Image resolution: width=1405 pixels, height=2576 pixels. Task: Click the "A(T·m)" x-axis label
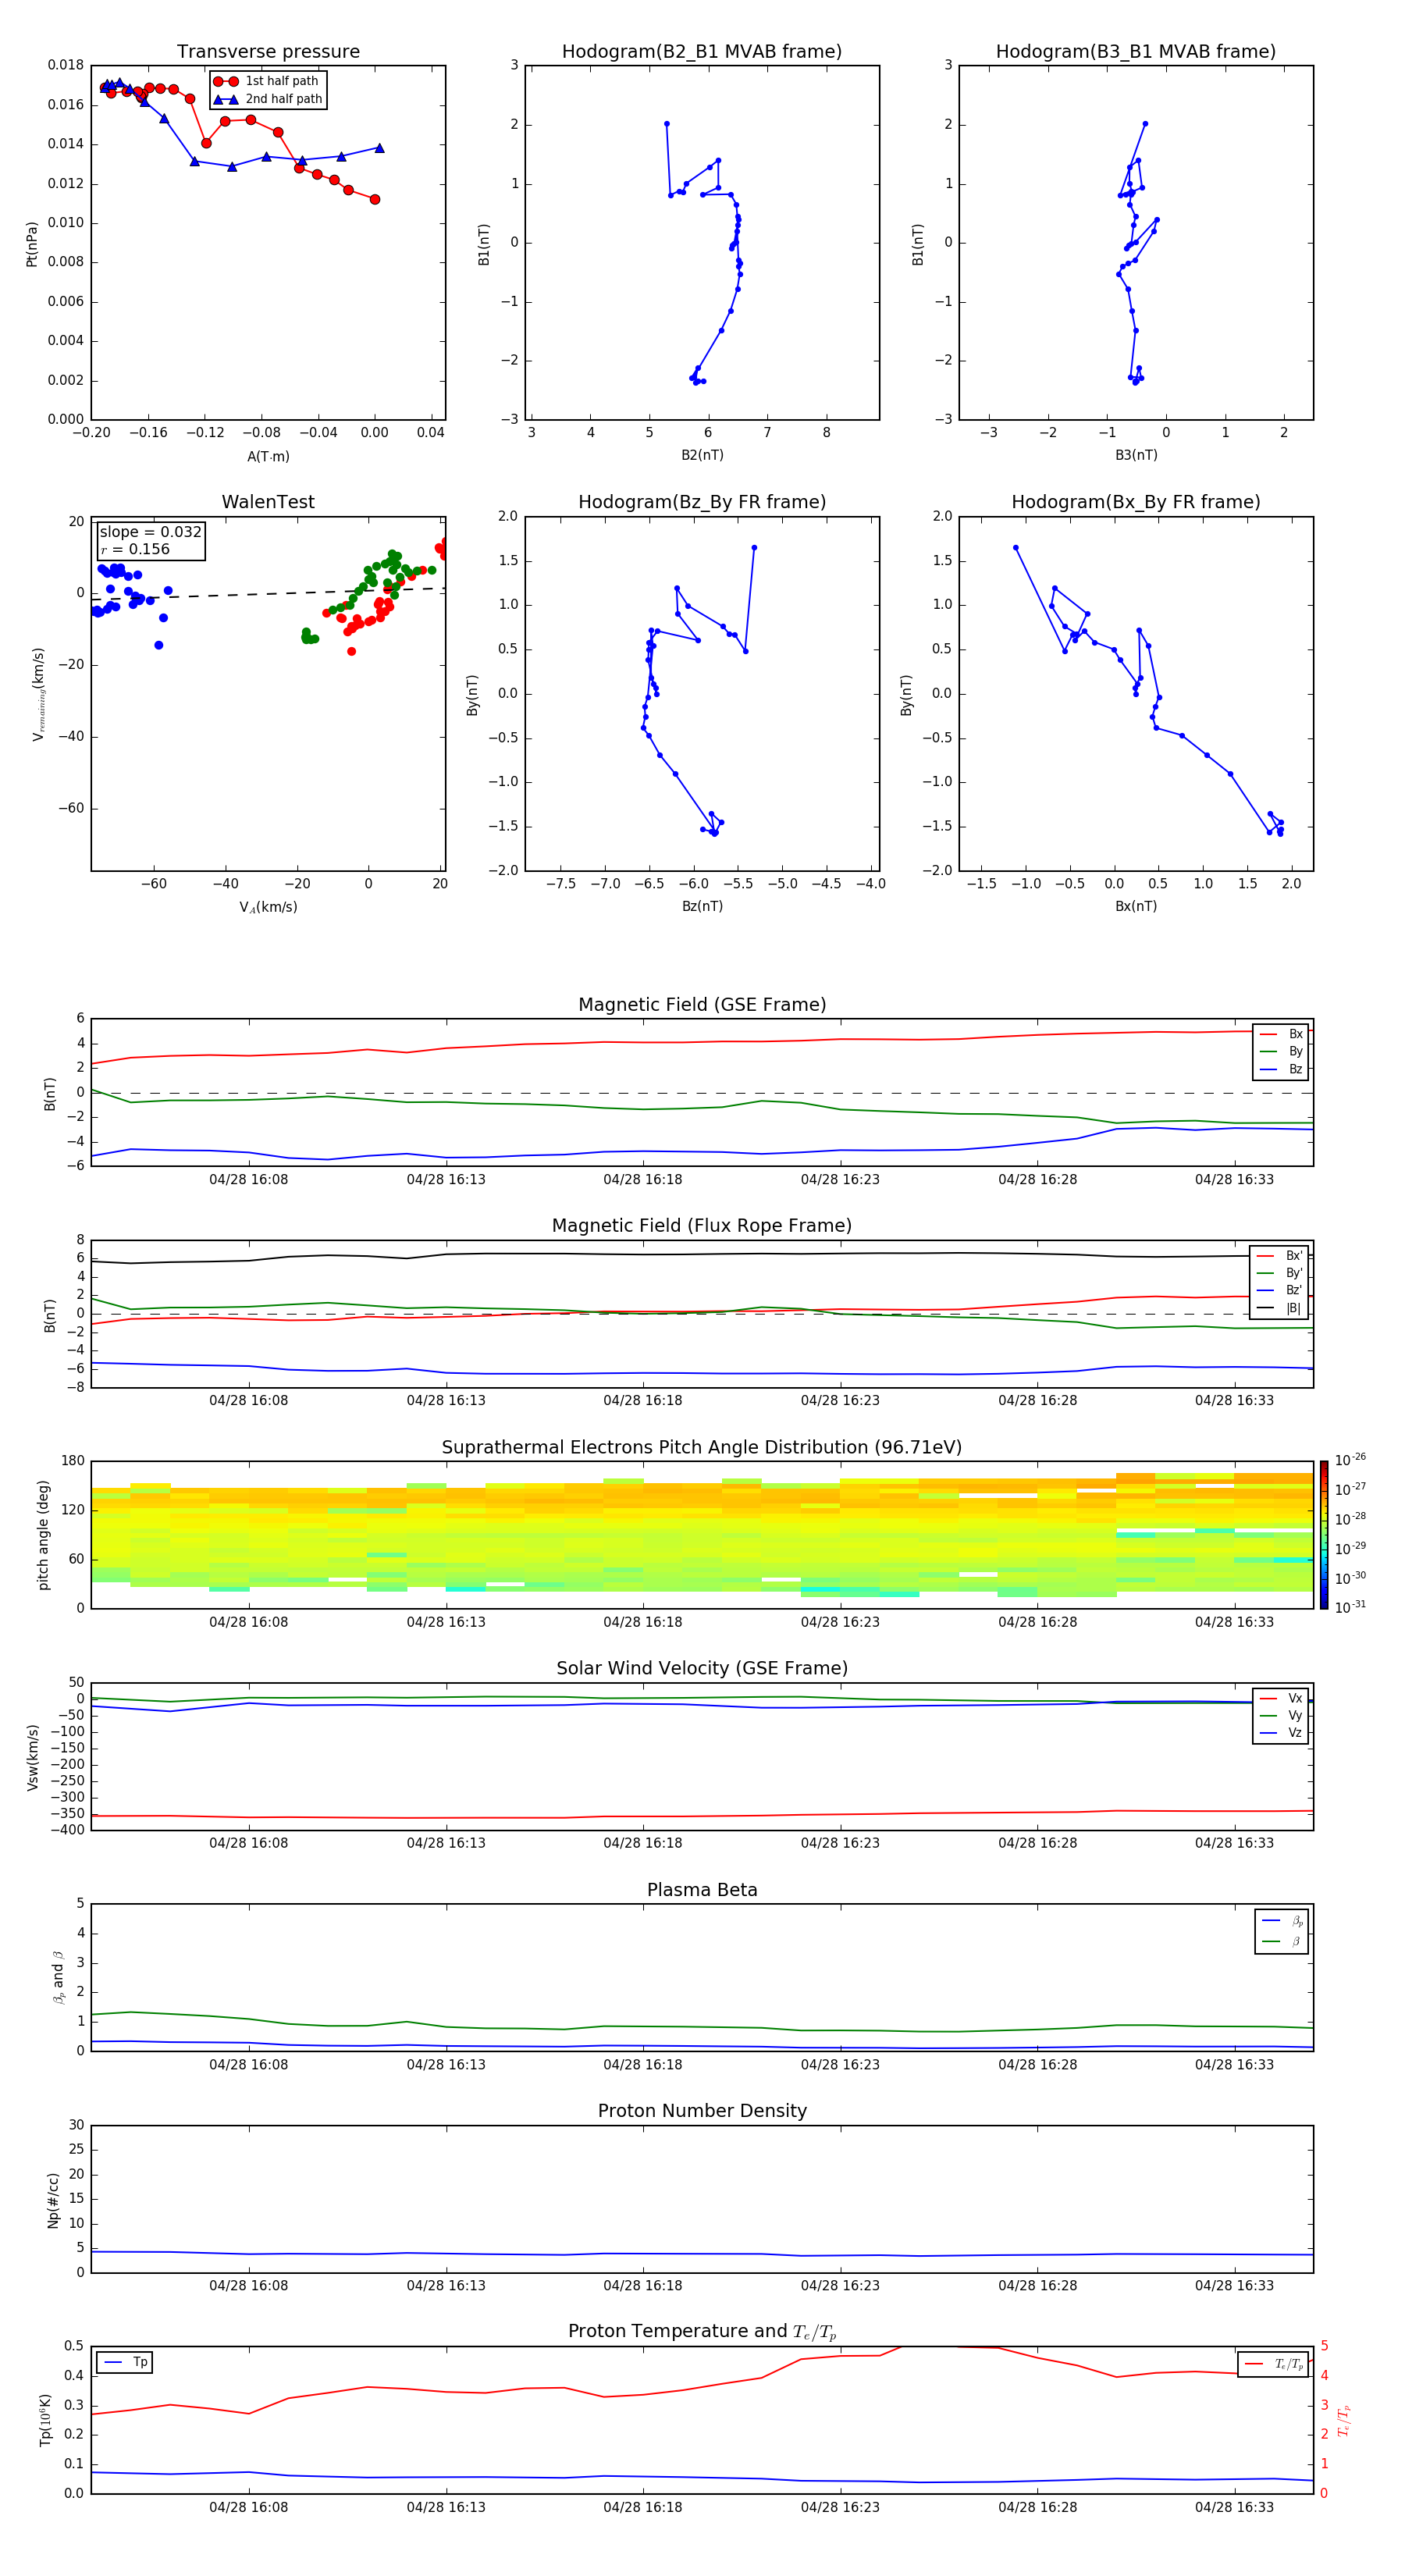(268, 456)
